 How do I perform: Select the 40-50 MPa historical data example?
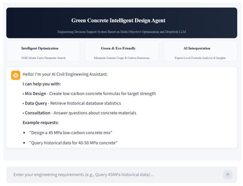[x=73, y=143]
